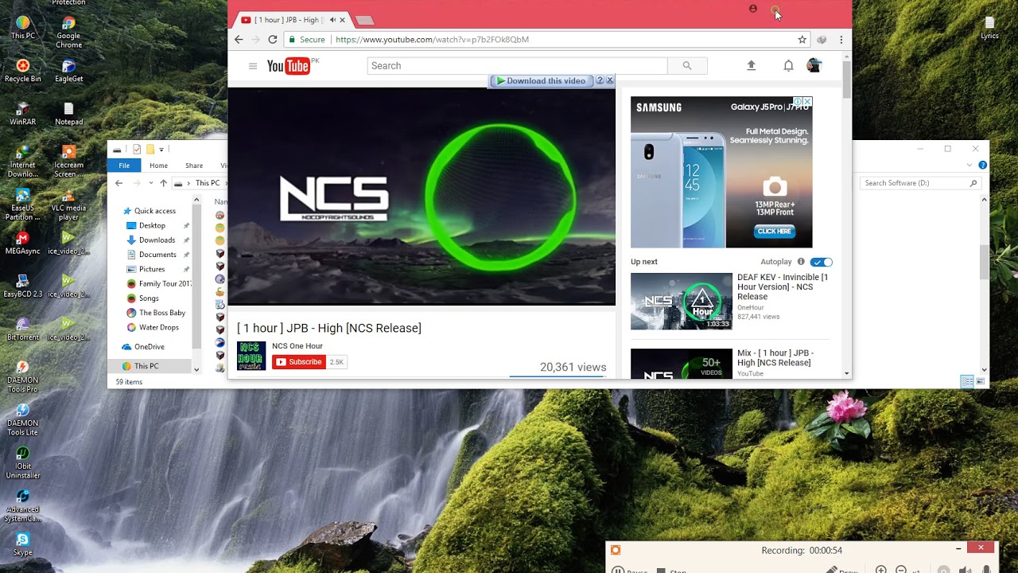Click the Autoplay info icon
1018x573 pixels.
click(801, 262)
